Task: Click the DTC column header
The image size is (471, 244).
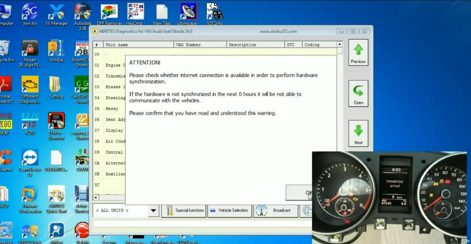Action: point(293,45)
